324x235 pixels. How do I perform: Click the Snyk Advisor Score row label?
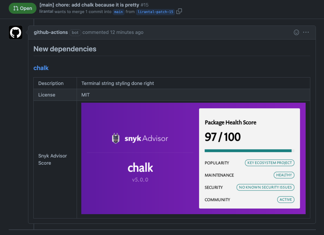point(52,159)
